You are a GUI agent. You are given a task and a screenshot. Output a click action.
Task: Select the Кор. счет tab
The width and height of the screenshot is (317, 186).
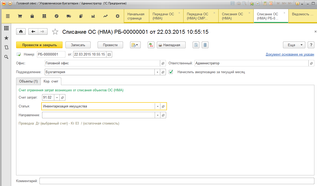tap(51, 81)
